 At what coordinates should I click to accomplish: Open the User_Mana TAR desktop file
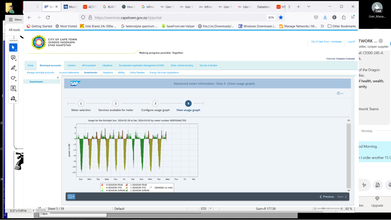click(x=377, y=10)
